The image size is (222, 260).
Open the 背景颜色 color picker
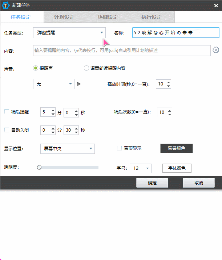tap(176, 148)
